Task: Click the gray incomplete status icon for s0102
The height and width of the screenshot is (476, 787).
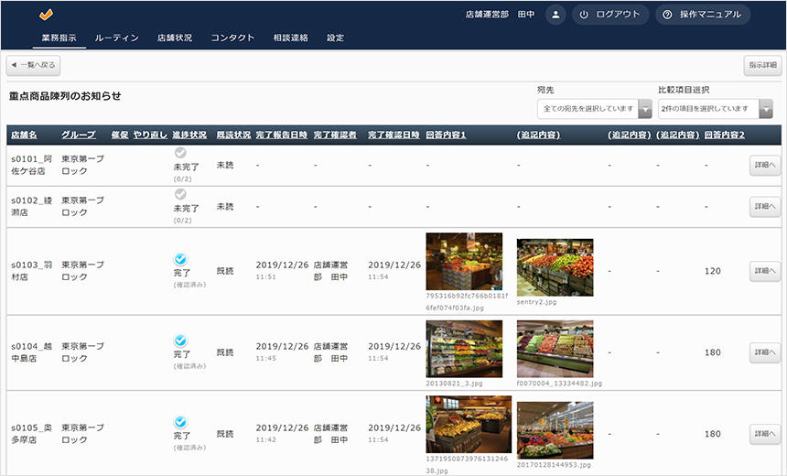Action: tap(180, 194)
